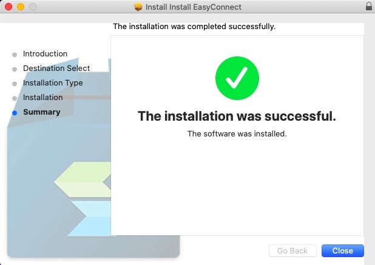This screenshot has width=375, height=265.
Task: Click the blue bullet next to Summary
Action: [x=15, y=113]
